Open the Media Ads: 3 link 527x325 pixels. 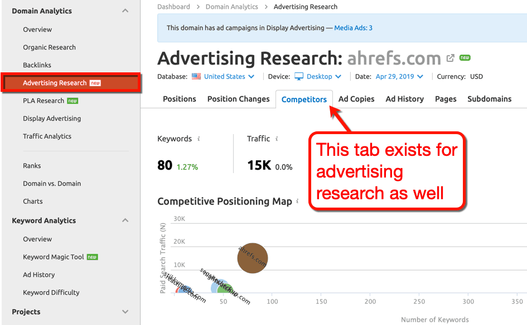point(355,27)
